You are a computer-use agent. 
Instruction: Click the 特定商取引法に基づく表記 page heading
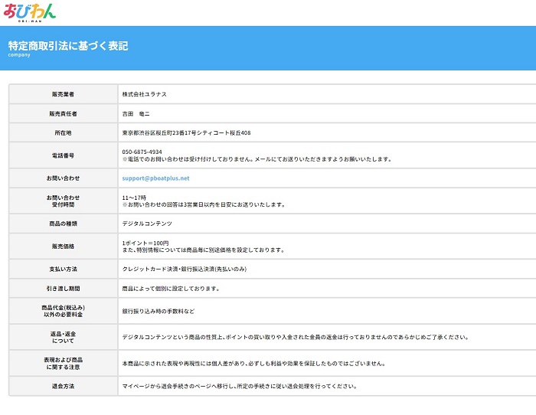pos(68,46)
